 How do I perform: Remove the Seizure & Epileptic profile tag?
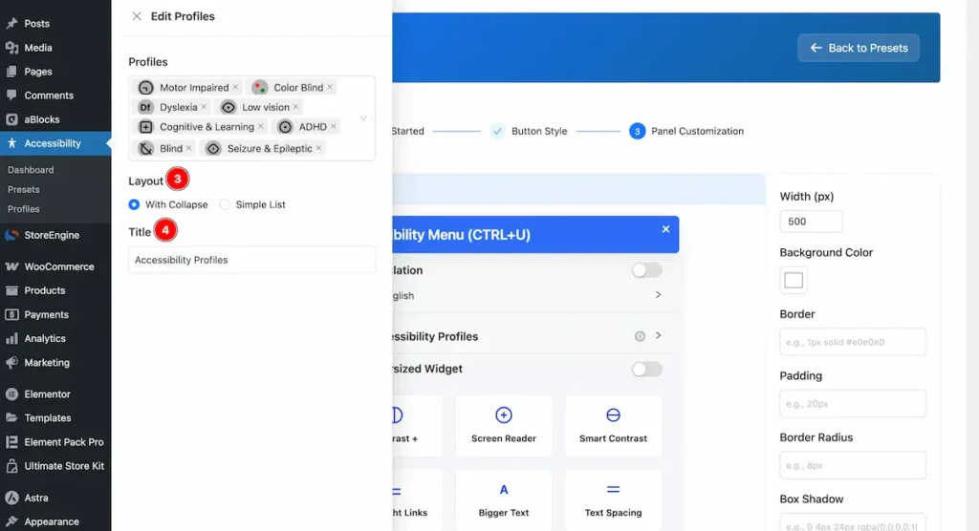(x=318, y=148)
